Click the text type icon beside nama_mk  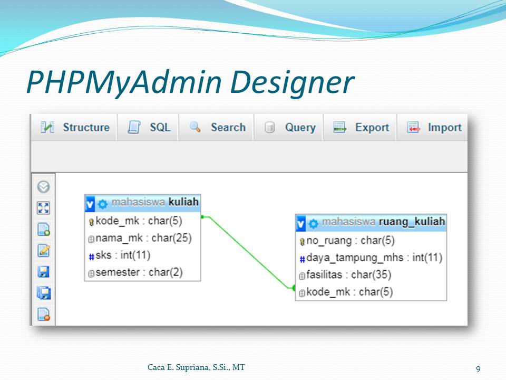(91, 240)
